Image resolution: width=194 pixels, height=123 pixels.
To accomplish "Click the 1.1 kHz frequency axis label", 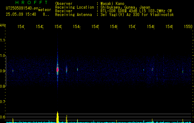I will pyautogui.click(x=2, y=40).
